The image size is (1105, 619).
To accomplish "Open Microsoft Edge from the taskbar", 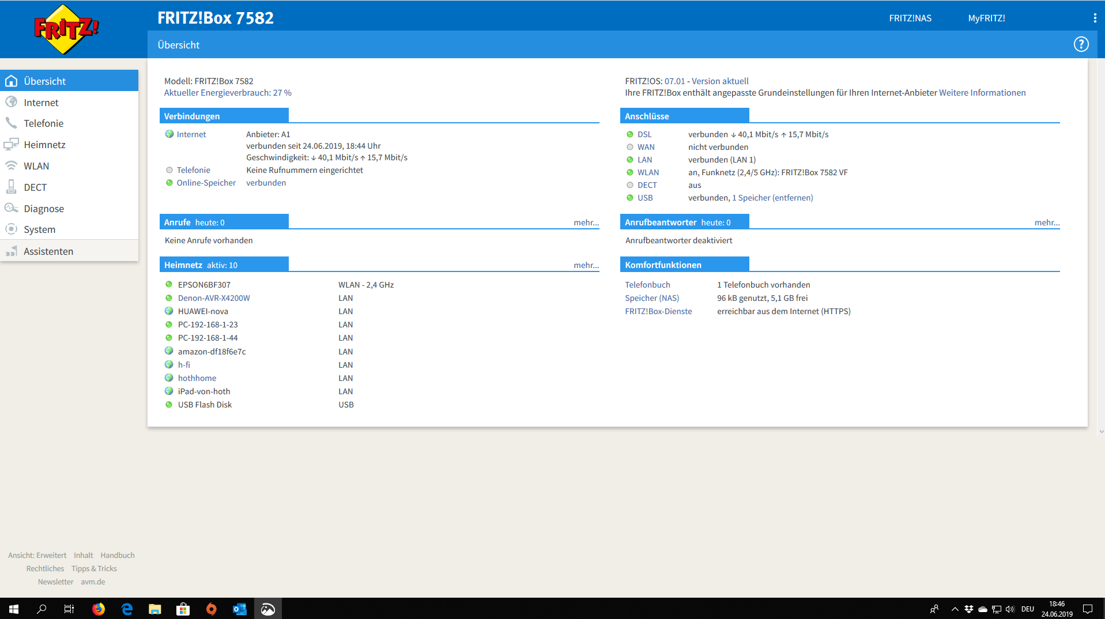I will (127, 609).
